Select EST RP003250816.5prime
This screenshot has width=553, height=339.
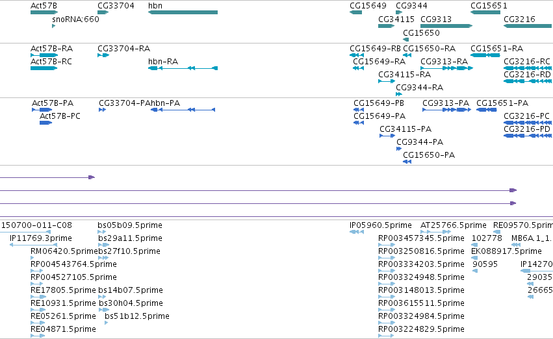387,258
